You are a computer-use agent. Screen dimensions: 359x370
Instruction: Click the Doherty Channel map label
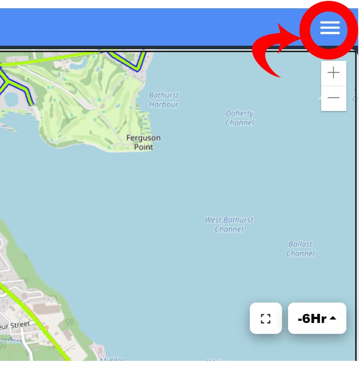tap(240, 118)
